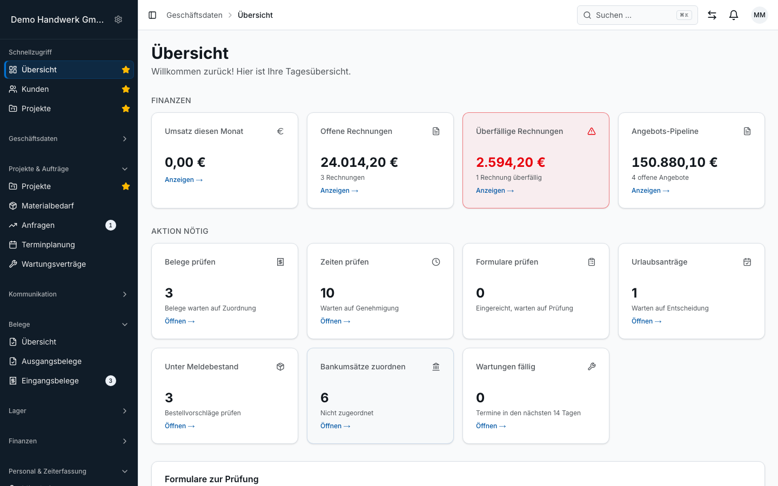778x486 pixels.
Task: Click box icon on Unter Meldebestand card
Action: [280, 367]
